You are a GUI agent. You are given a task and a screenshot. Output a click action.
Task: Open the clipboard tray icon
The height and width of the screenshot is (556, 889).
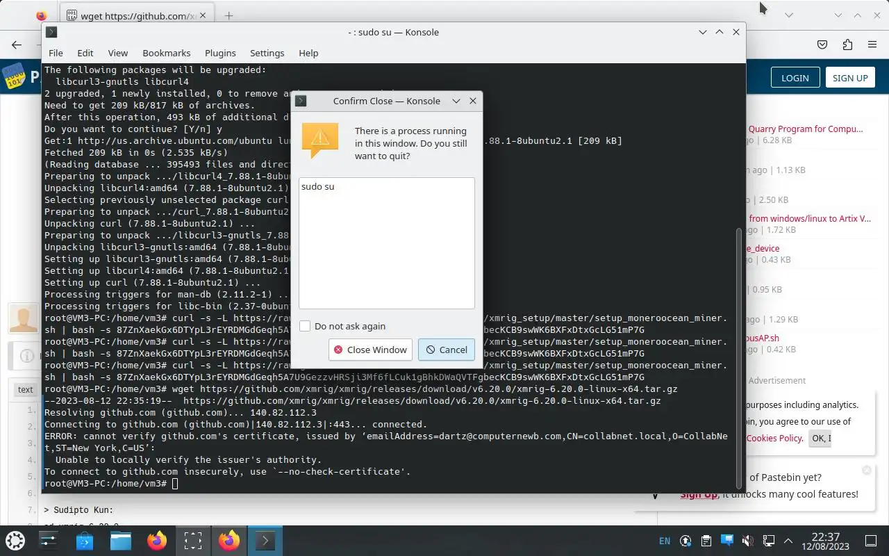coord(706,541)
